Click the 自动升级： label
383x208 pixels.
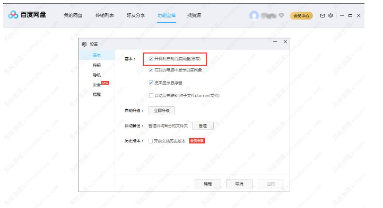tap(134, 111)
